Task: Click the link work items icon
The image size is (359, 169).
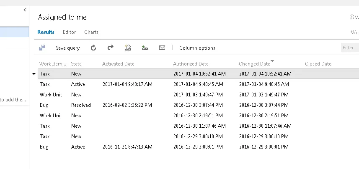Action: coord(145,48)
